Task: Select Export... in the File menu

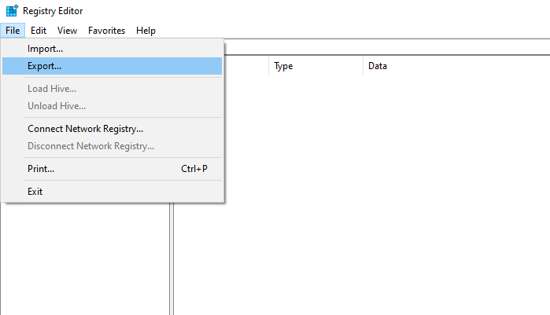Action: [113, 66]
